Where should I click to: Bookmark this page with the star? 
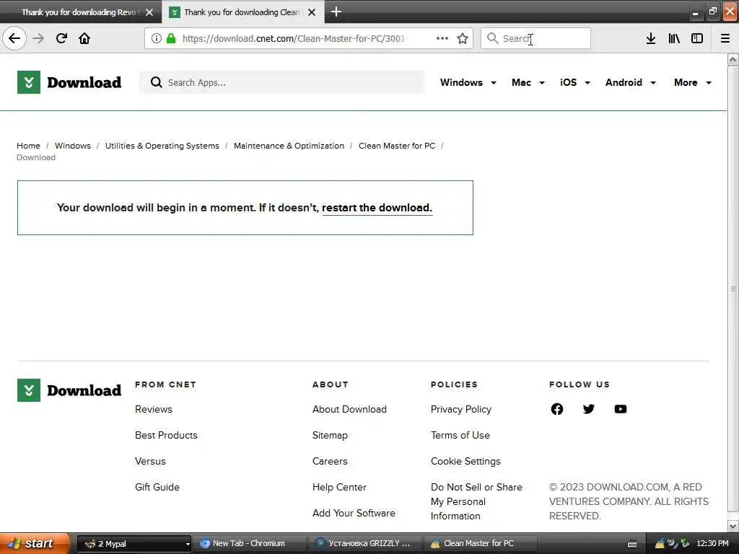tap(463, 38)
